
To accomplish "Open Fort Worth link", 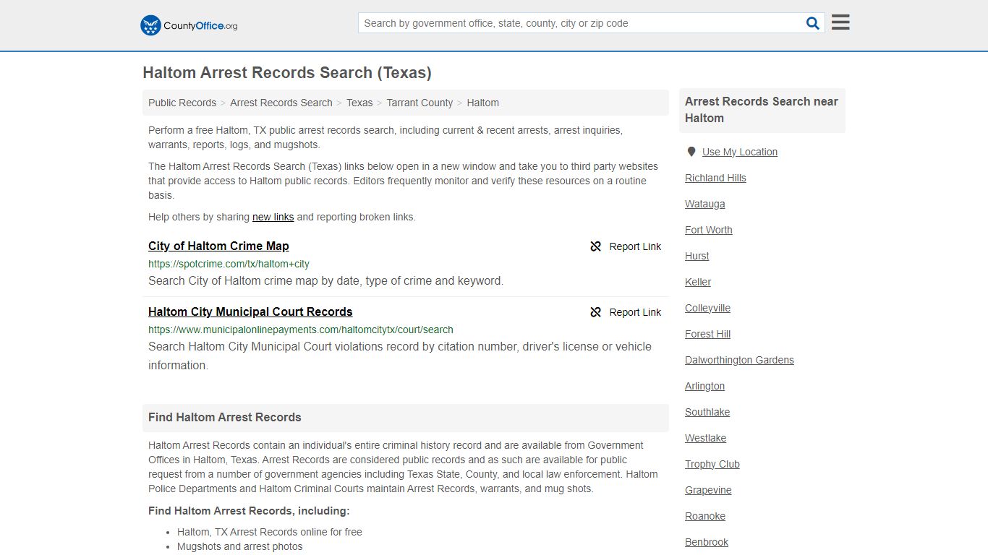I will 709,230.
